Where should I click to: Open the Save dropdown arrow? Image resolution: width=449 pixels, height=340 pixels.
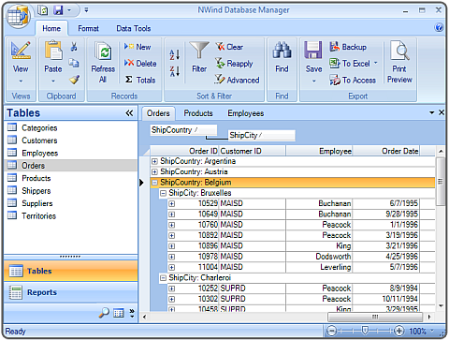point(313,81)
